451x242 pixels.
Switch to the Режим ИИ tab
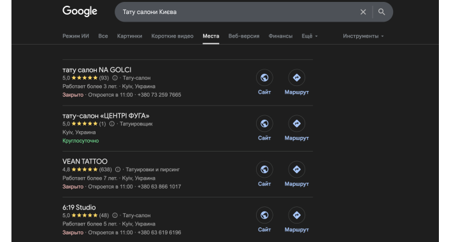76,36
